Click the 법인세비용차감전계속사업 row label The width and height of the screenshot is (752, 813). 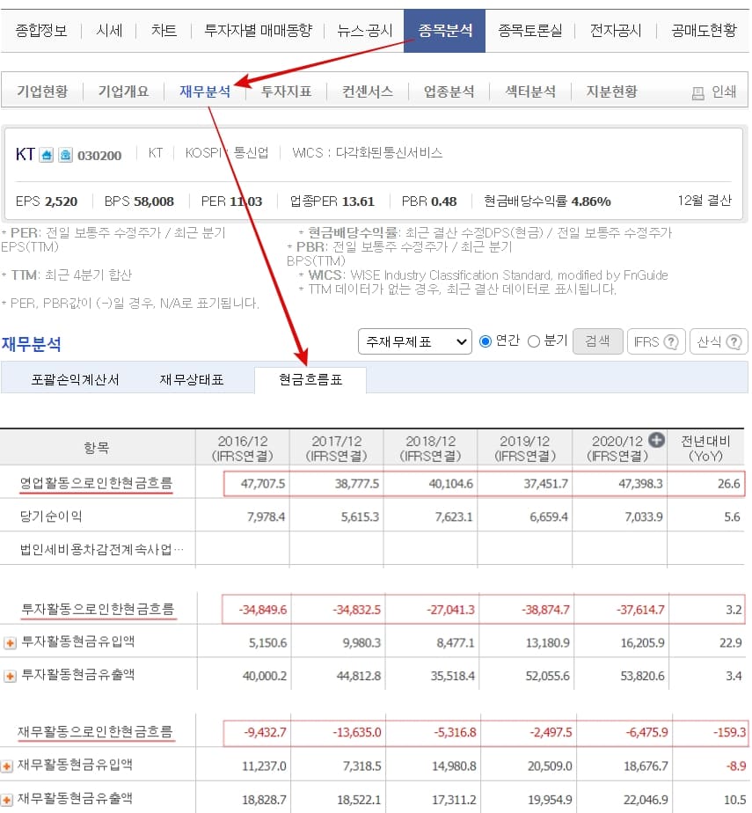click(x=101, y=550)
